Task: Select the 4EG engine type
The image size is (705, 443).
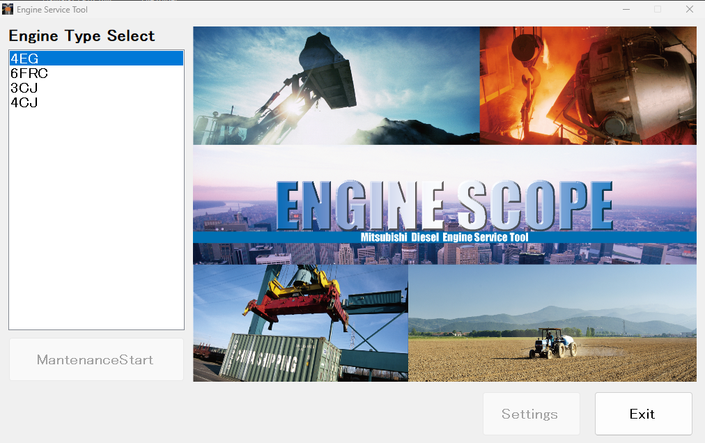Action: point(96,59)
